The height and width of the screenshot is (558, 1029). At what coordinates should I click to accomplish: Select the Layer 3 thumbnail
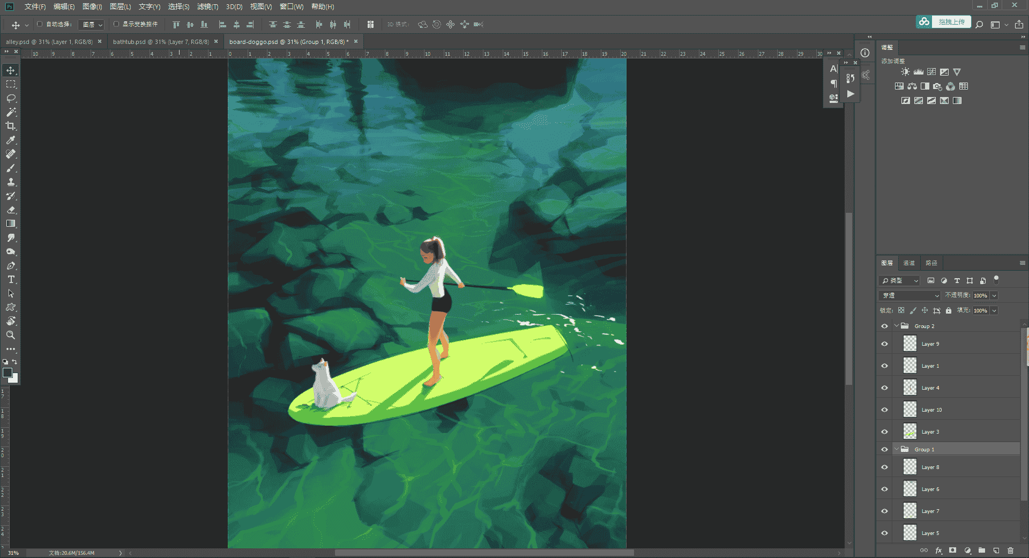[910, 431]
